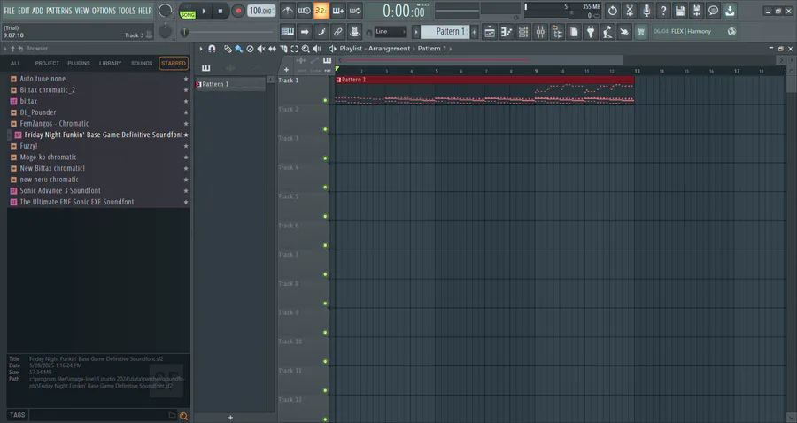
Task: Open the PATTERNS menu
Action: tap(59, 10)
